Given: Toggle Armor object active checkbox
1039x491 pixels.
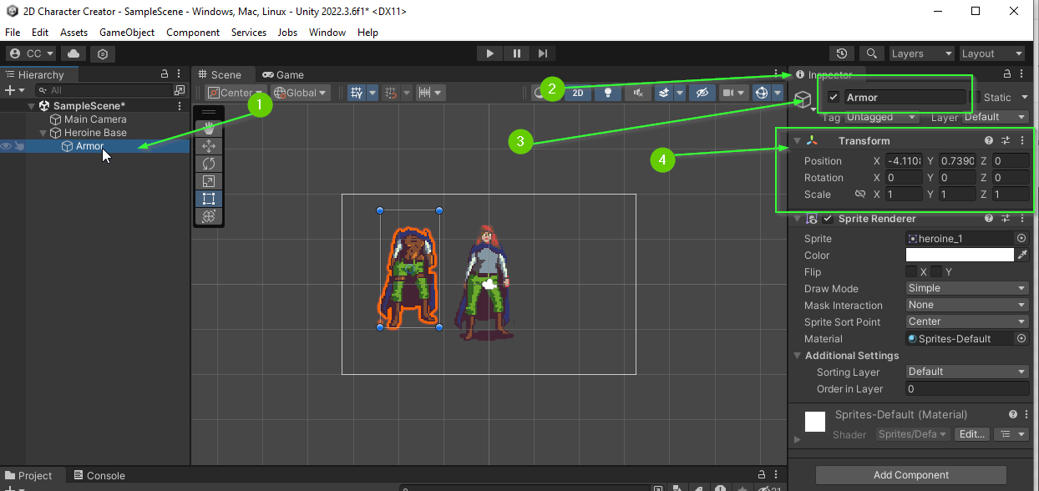Looking at the screenshot, I should (834, 98).
